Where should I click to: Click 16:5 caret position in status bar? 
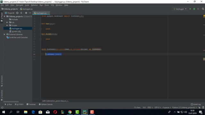144,108
